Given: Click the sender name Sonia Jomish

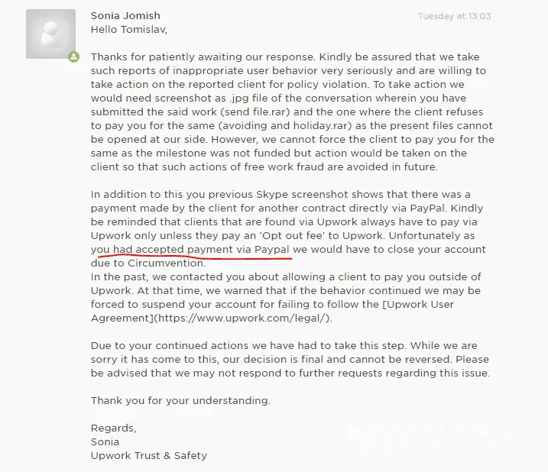Looking at the screenshot, I should tap(126, 16).
